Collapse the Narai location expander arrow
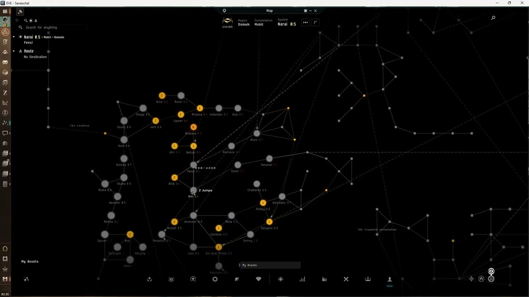Image resolution: width=529 pixels, height=297 pixels. [14, 37]
